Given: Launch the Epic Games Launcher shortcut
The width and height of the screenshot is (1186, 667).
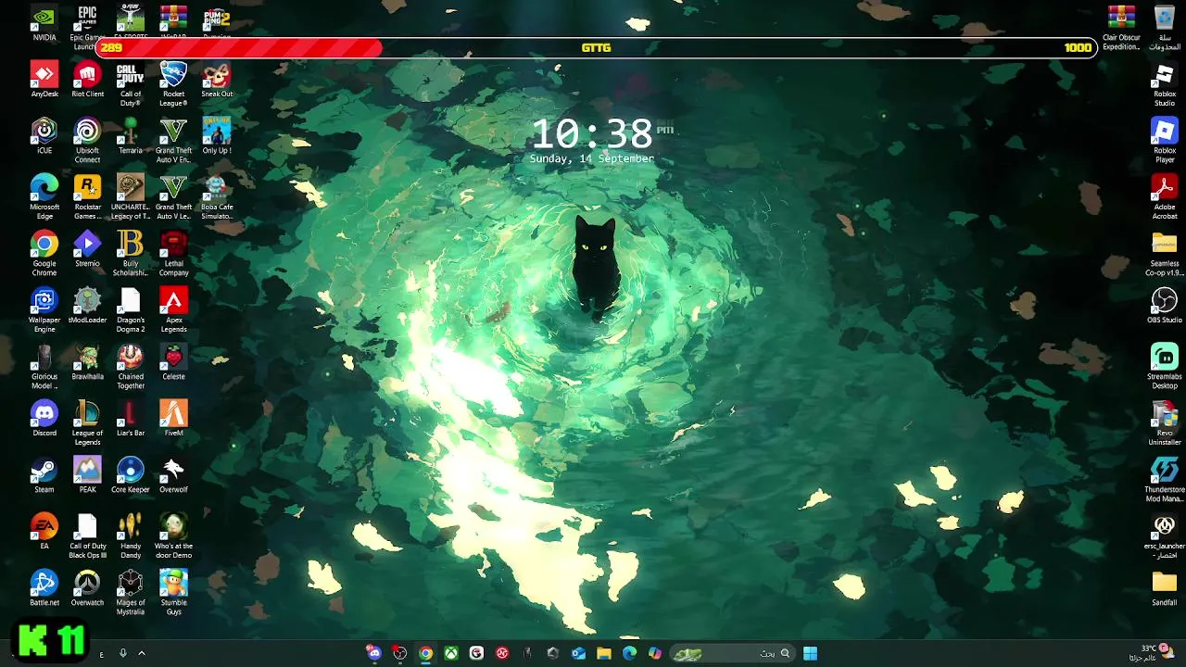Looking at the screenshot, I should [x=87, y=27].
